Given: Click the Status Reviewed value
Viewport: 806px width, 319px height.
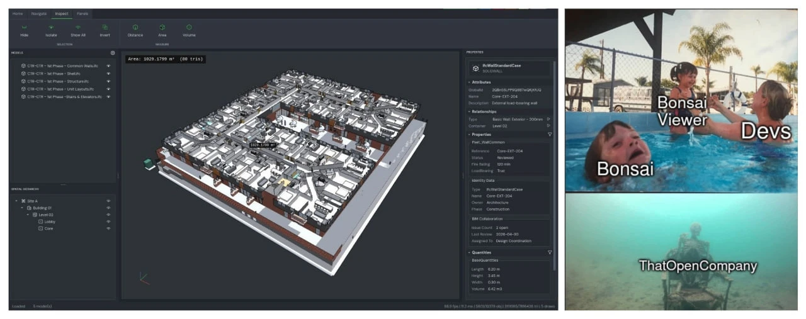Looking at the screenshot, I should coord(505,157).
